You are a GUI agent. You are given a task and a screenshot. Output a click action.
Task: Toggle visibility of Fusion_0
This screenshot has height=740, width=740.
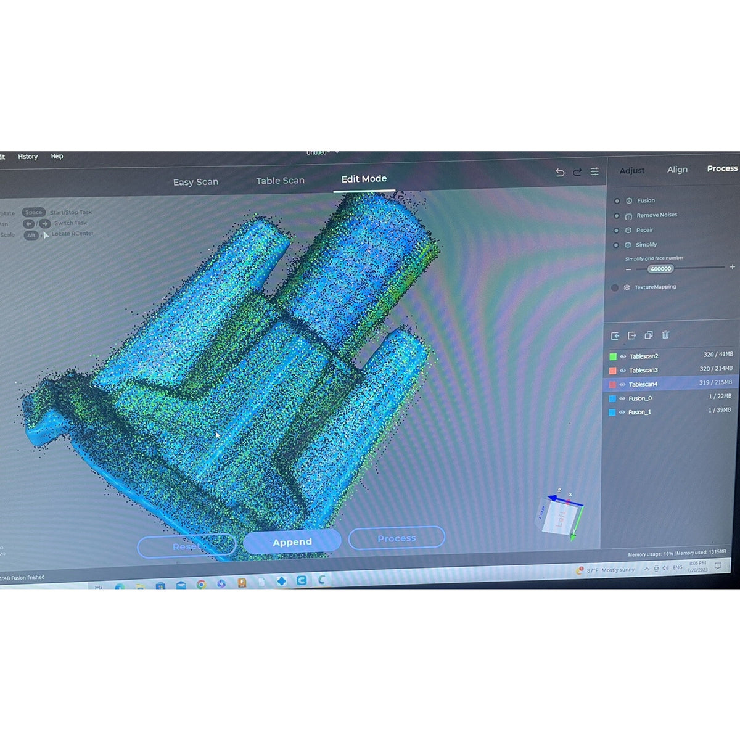click(622, 398)
